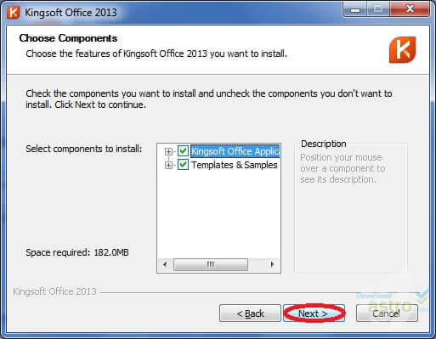The width and height of the screenshot is (436, 339).
Task: Click the disabled maximize button in title bar
Action: point(378,9)
